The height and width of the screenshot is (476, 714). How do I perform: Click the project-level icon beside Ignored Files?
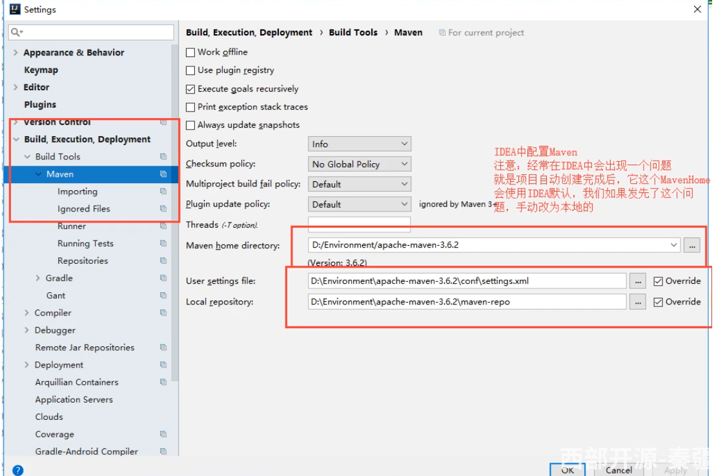pyautogui.click(x=163, y=208)
